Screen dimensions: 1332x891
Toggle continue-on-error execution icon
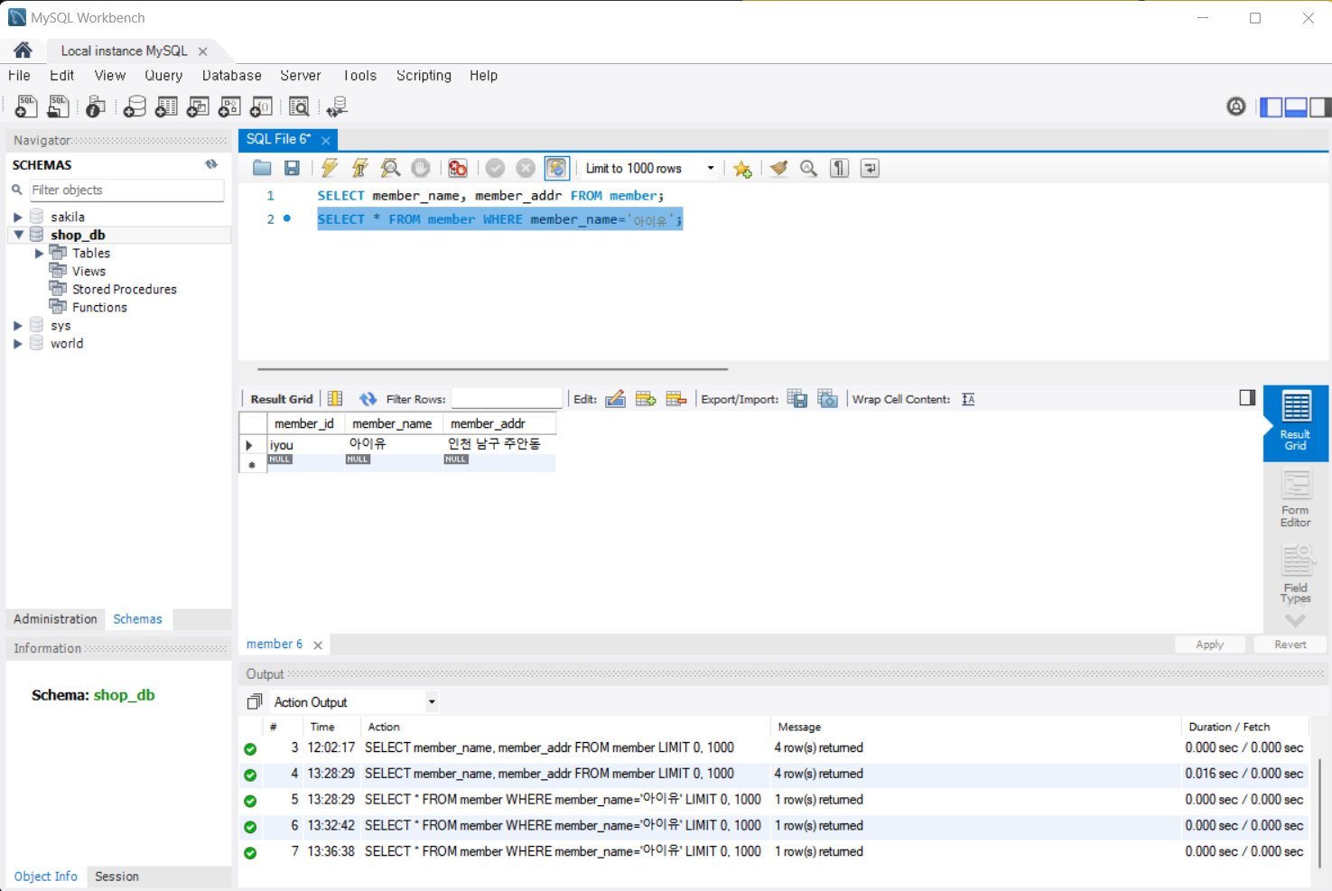(458, 168)
